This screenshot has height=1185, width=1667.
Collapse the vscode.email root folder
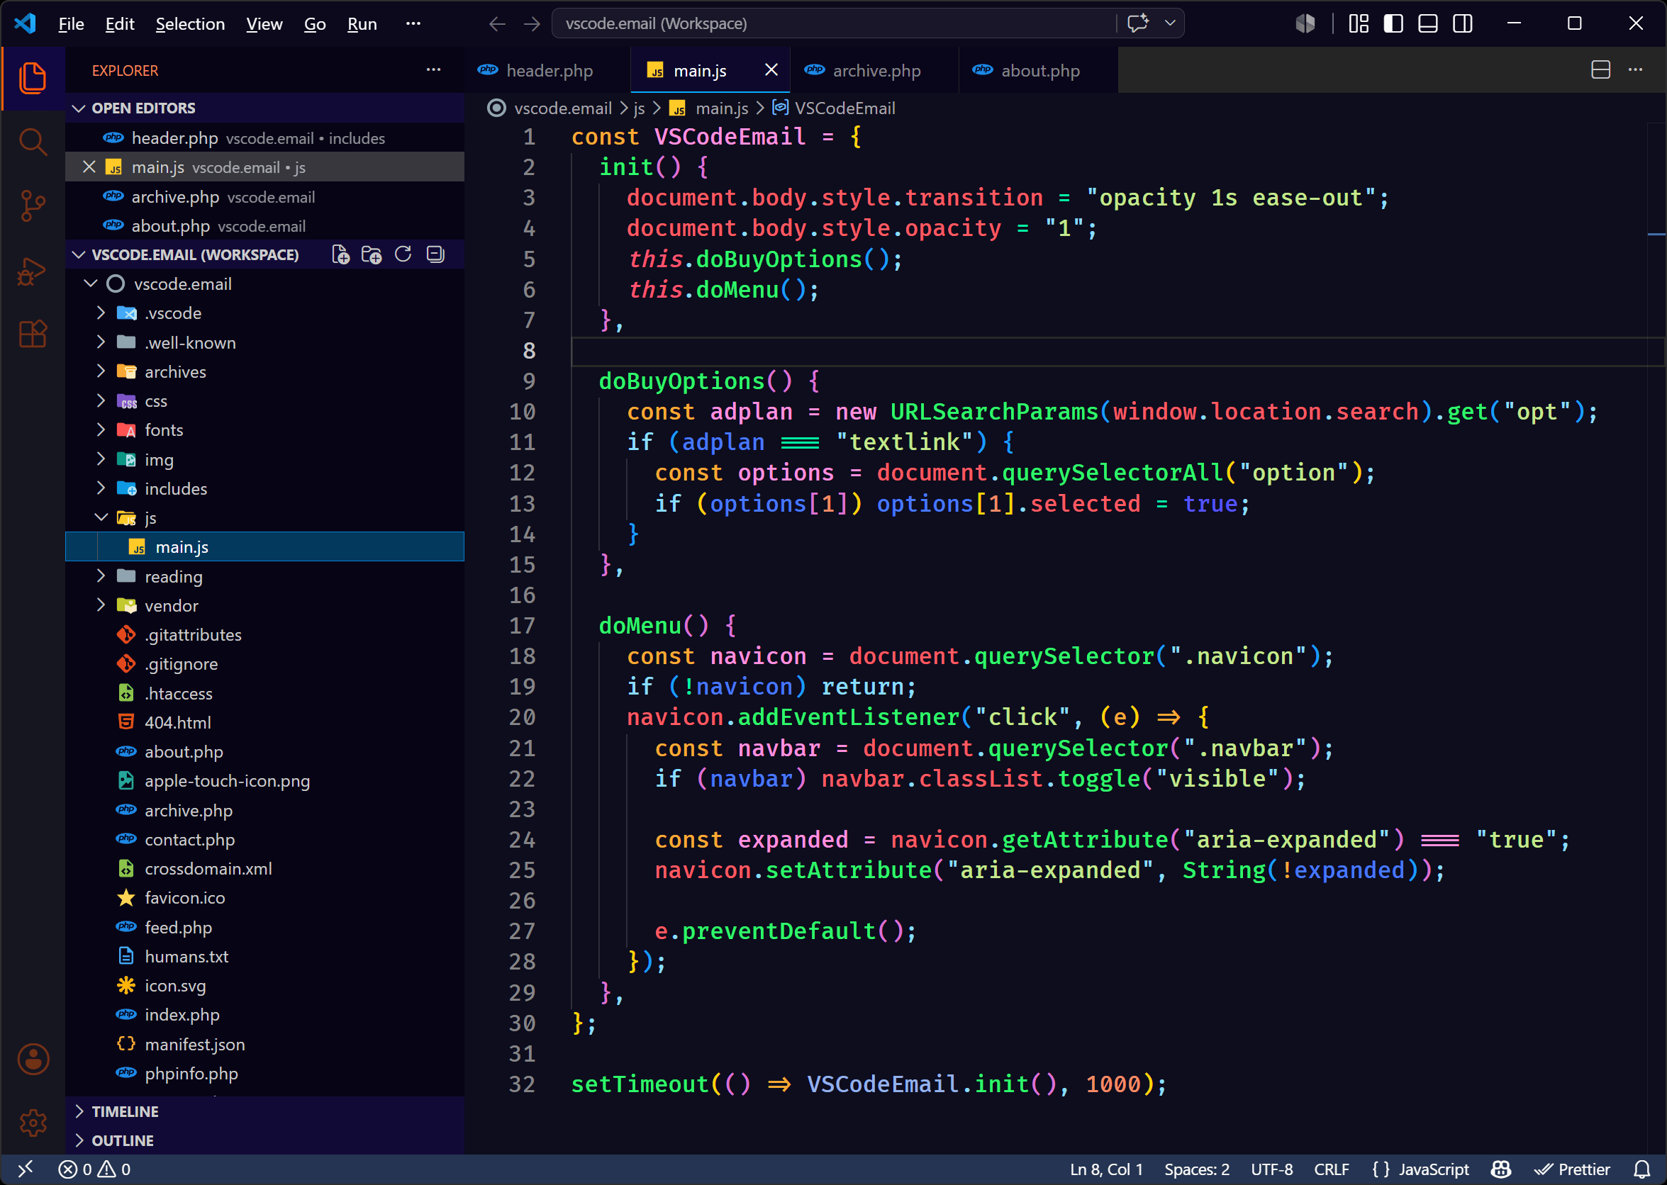click(x=91, y=283)
